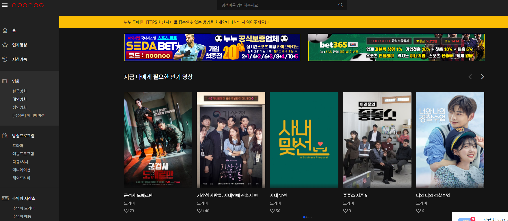Click 드라마 label under 군검사 도베르만
Image resolution: width=508 pixels, height=221 pixels.
[129, 203]
